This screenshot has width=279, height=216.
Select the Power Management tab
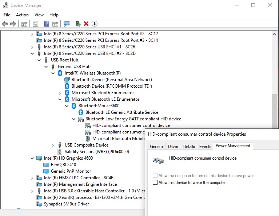(x=233, y=146)
